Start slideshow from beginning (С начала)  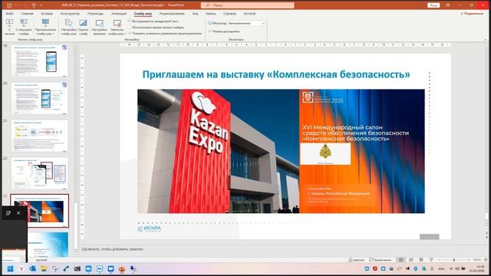pyautogui.click(x=9, y=27)
